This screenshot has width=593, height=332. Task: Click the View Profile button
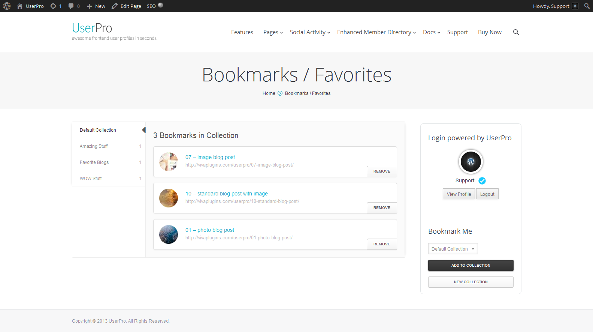coord(459,194)
